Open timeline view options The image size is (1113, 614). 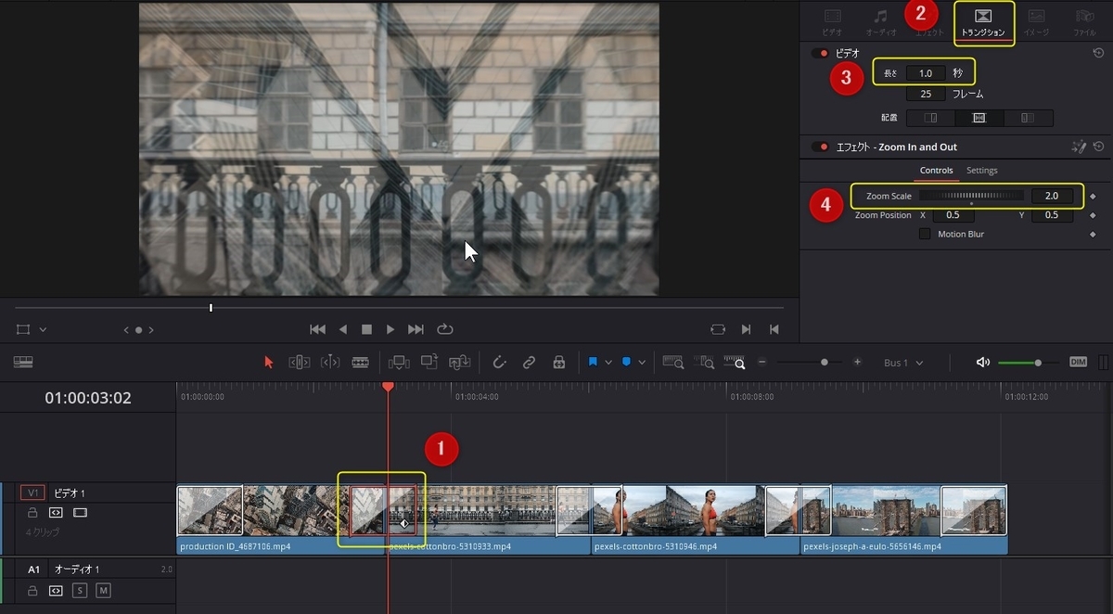(23, 362)
